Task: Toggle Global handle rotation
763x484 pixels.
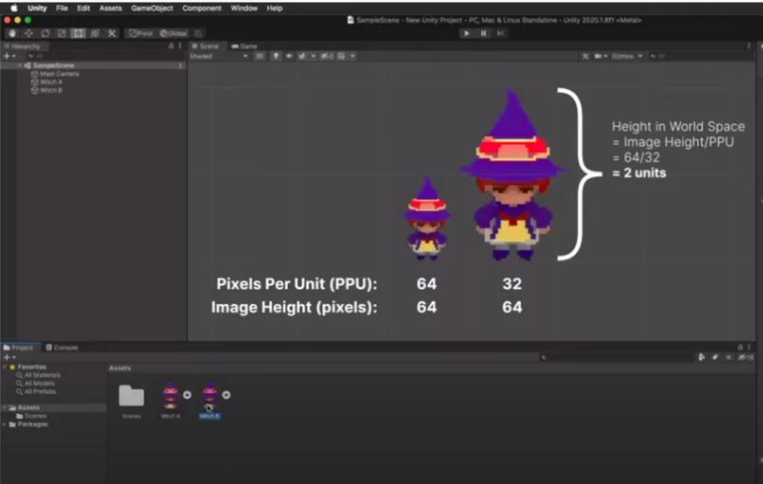Action: click(173, 34)
